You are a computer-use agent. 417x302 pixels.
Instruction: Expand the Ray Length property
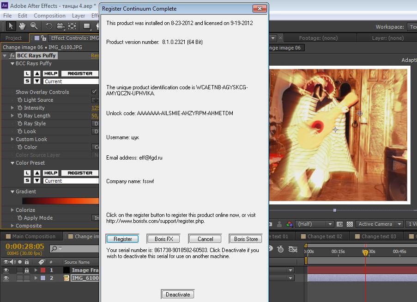tap(12, 116)
